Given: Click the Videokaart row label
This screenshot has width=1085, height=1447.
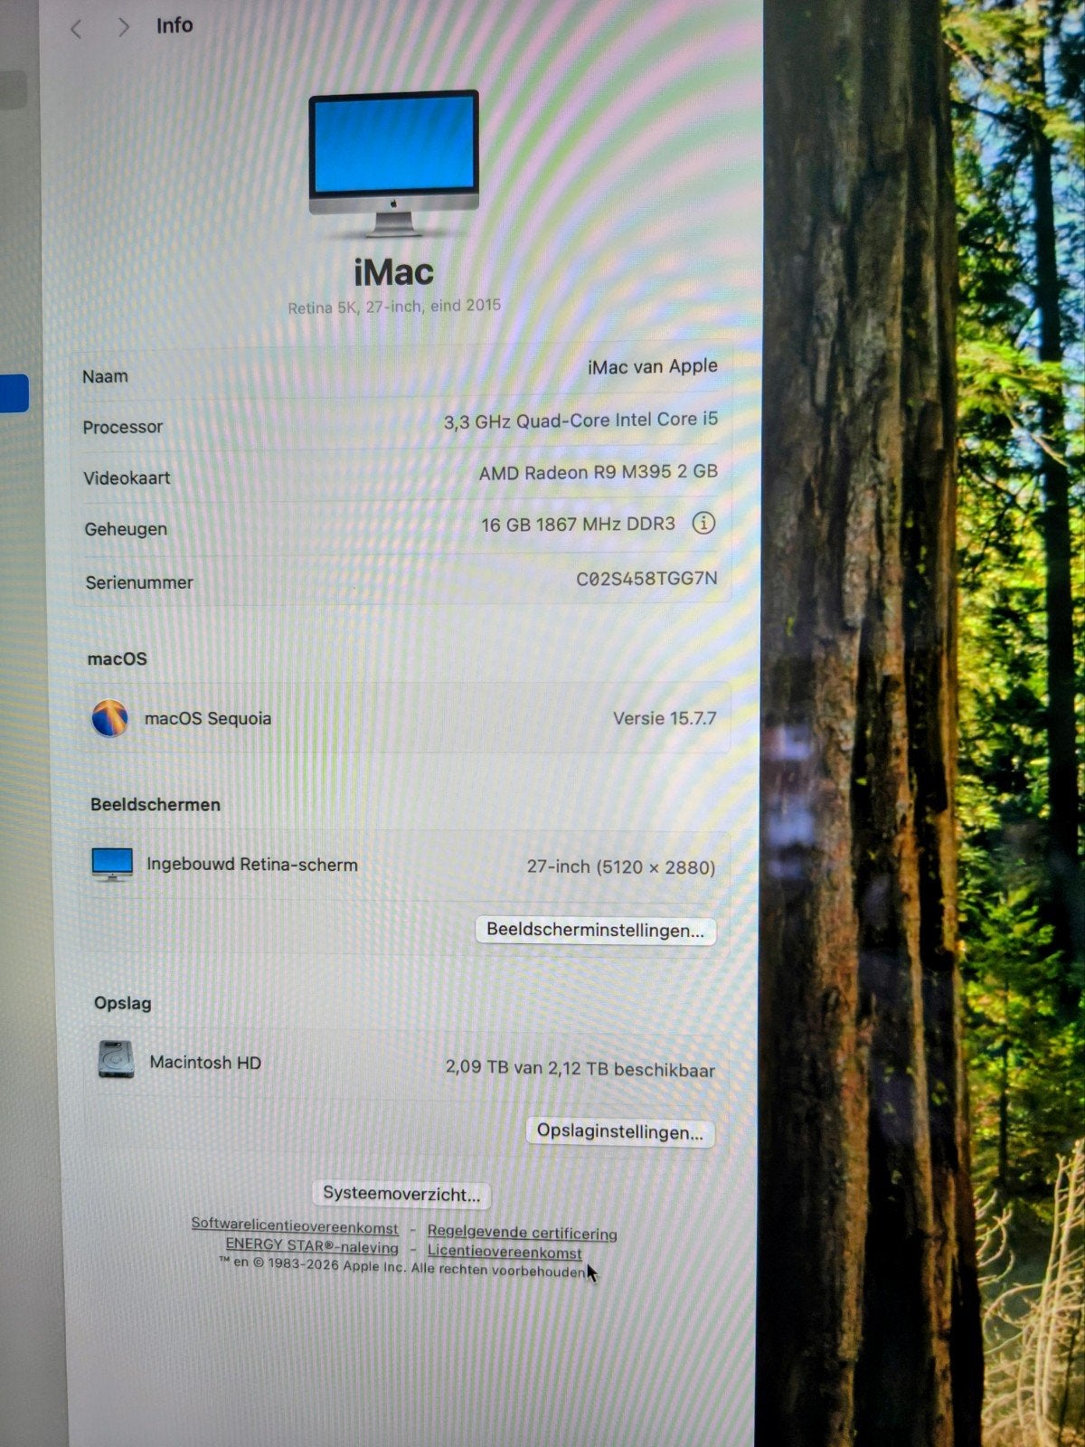Looking at the screenshot, I should [127, 478].
